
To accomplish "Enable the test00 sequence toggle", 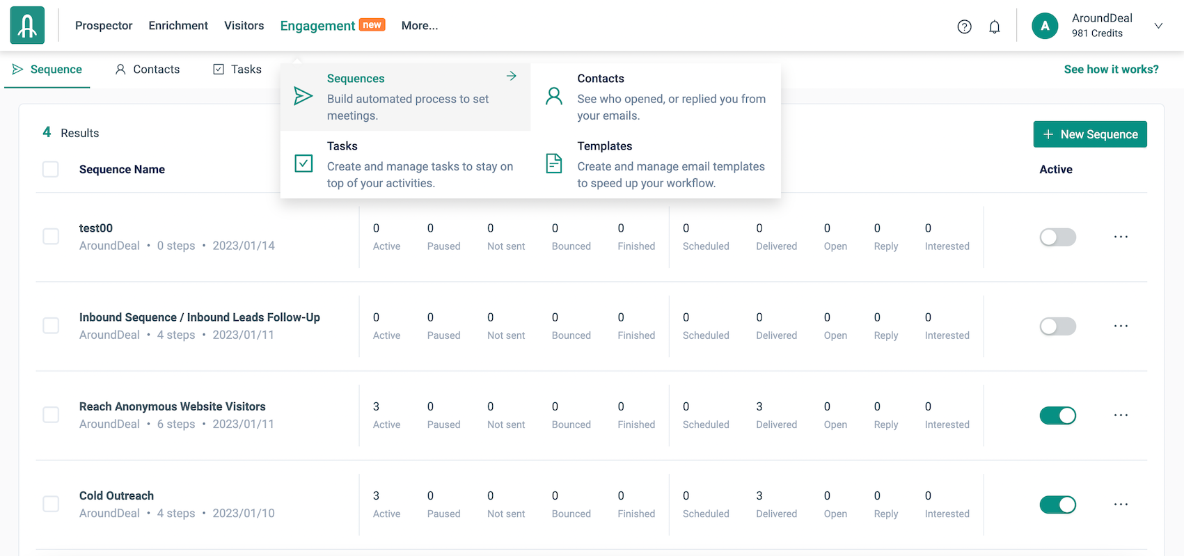I will click(1057, 237).
